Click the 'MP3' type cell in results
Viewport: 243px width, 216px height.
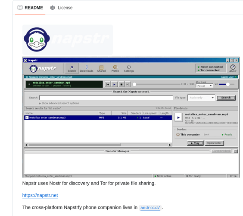tap(102, 118)
